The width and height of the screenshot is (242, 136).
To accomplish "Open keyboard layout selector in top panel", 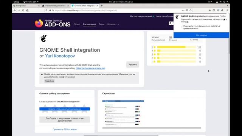I will pos(209,2).
